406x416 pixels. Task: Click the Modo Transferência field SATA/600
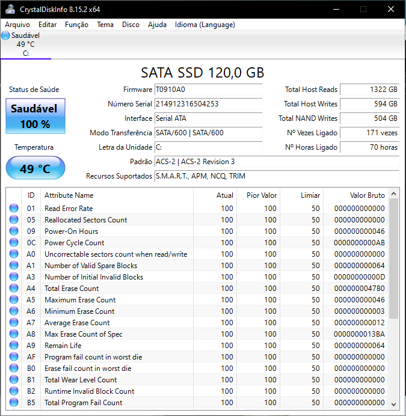tap(209, 133)
